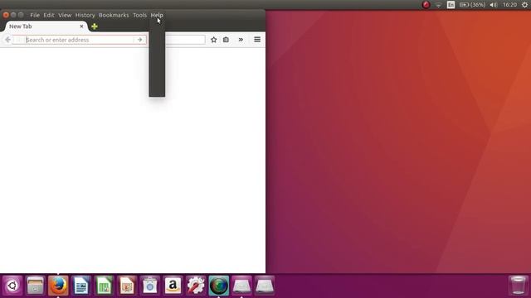Screen dimensions: 531x298
Task: Close the New Tab tab
Action: tap(81, 26)
